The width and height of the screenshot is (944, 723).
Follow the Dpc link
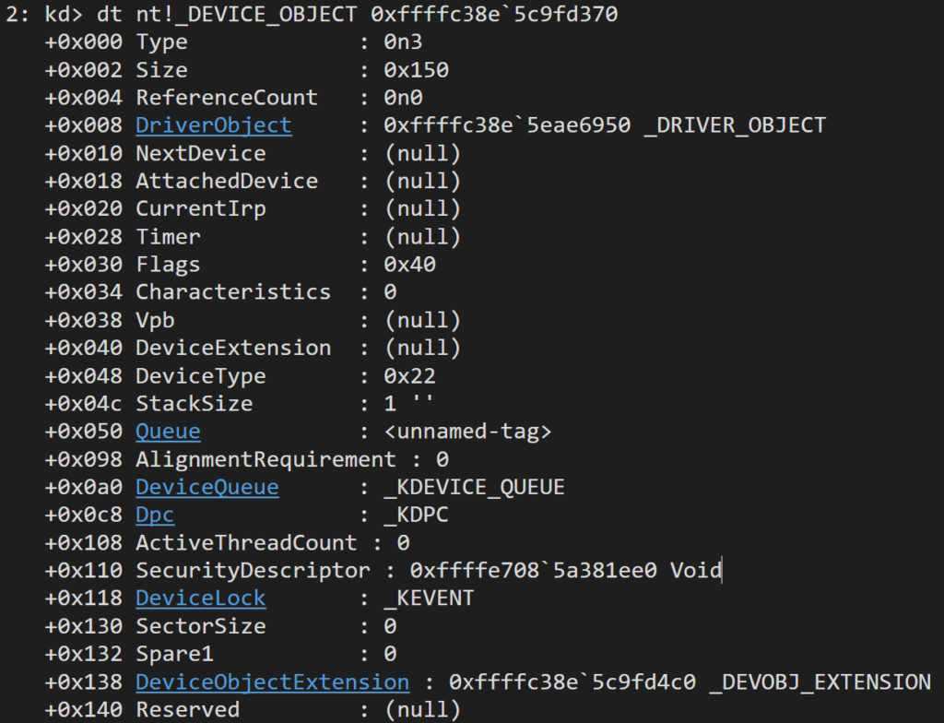point(155,515)
